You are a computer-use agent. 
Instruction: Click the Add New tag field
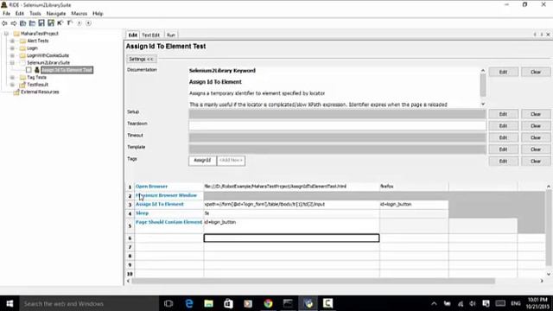pyautogui.click(x=231, y=161)
